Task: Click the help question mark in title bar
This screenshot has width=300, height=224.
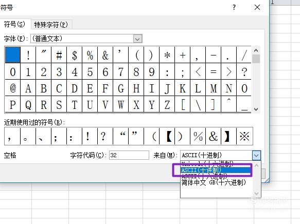Action: click(234, 8)
